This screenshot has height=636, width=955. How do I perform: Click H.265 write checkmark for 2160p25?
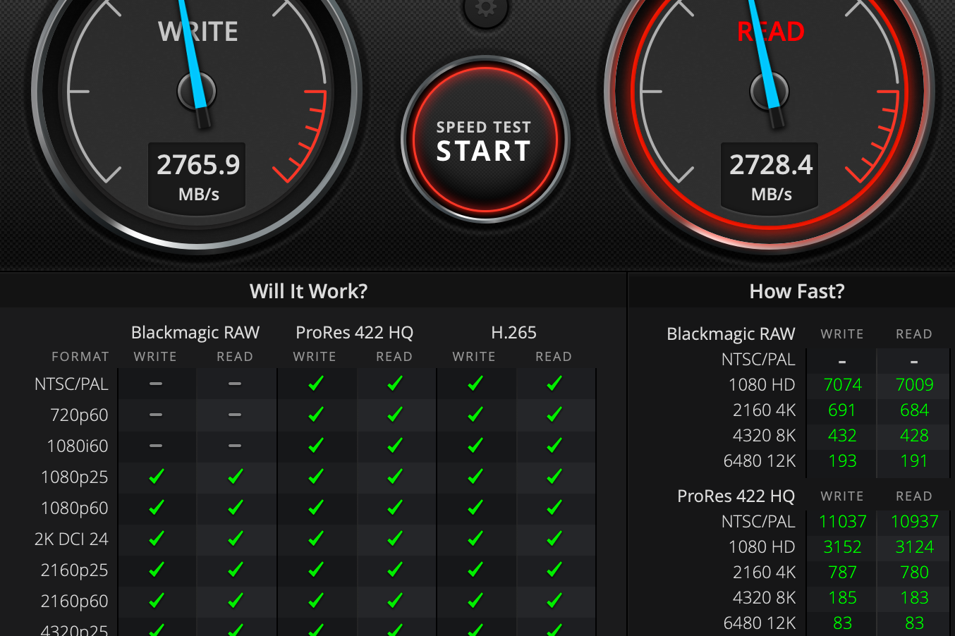475,570
